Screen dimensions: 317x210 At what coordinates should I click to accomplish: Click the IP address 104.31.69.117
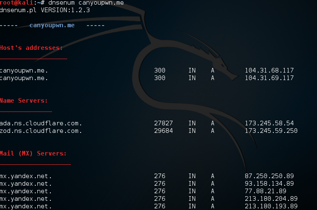[269, 78]
